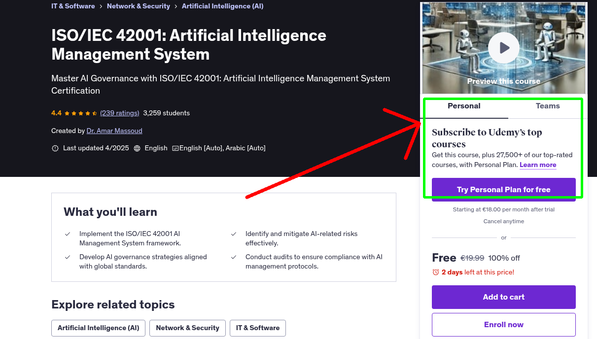The image size is (597, 339).
Task: Click Try Personal Plan for free
Action: [x=504, y=189]
